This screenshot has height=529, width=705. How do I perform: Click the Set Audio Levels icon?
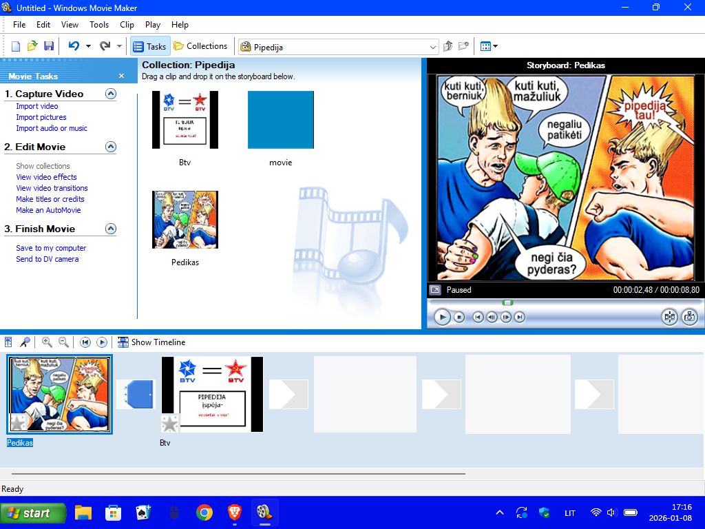(x=8, y=342)
